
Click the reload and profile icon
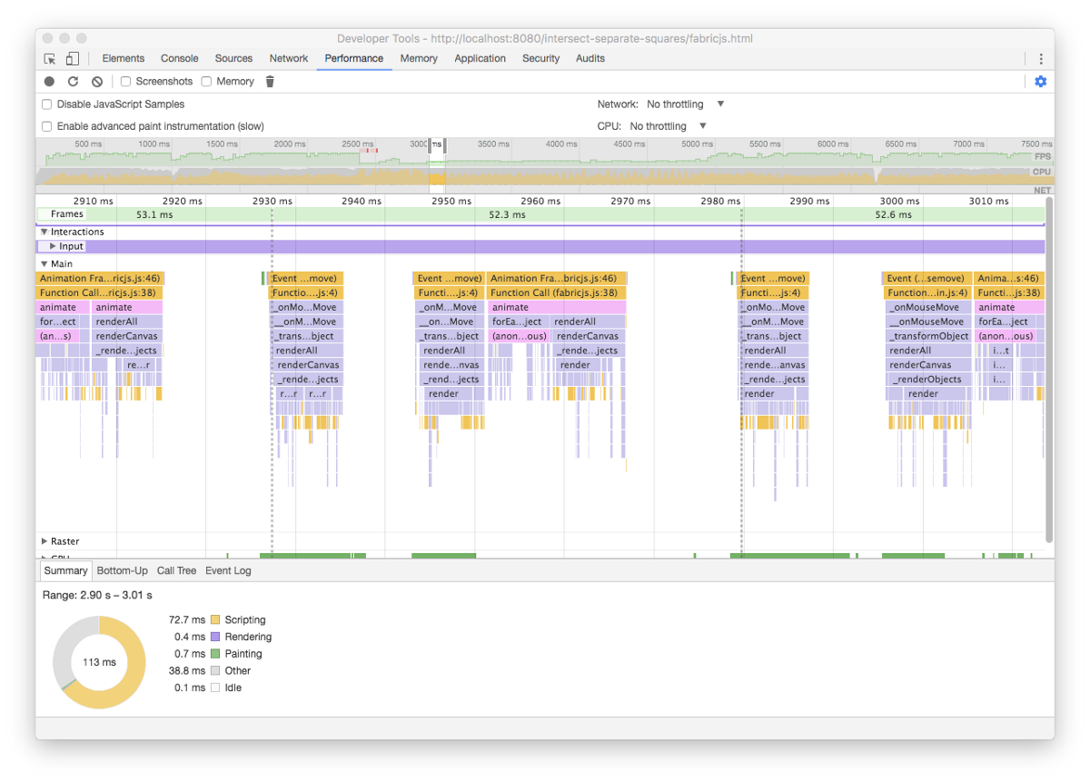74,82
